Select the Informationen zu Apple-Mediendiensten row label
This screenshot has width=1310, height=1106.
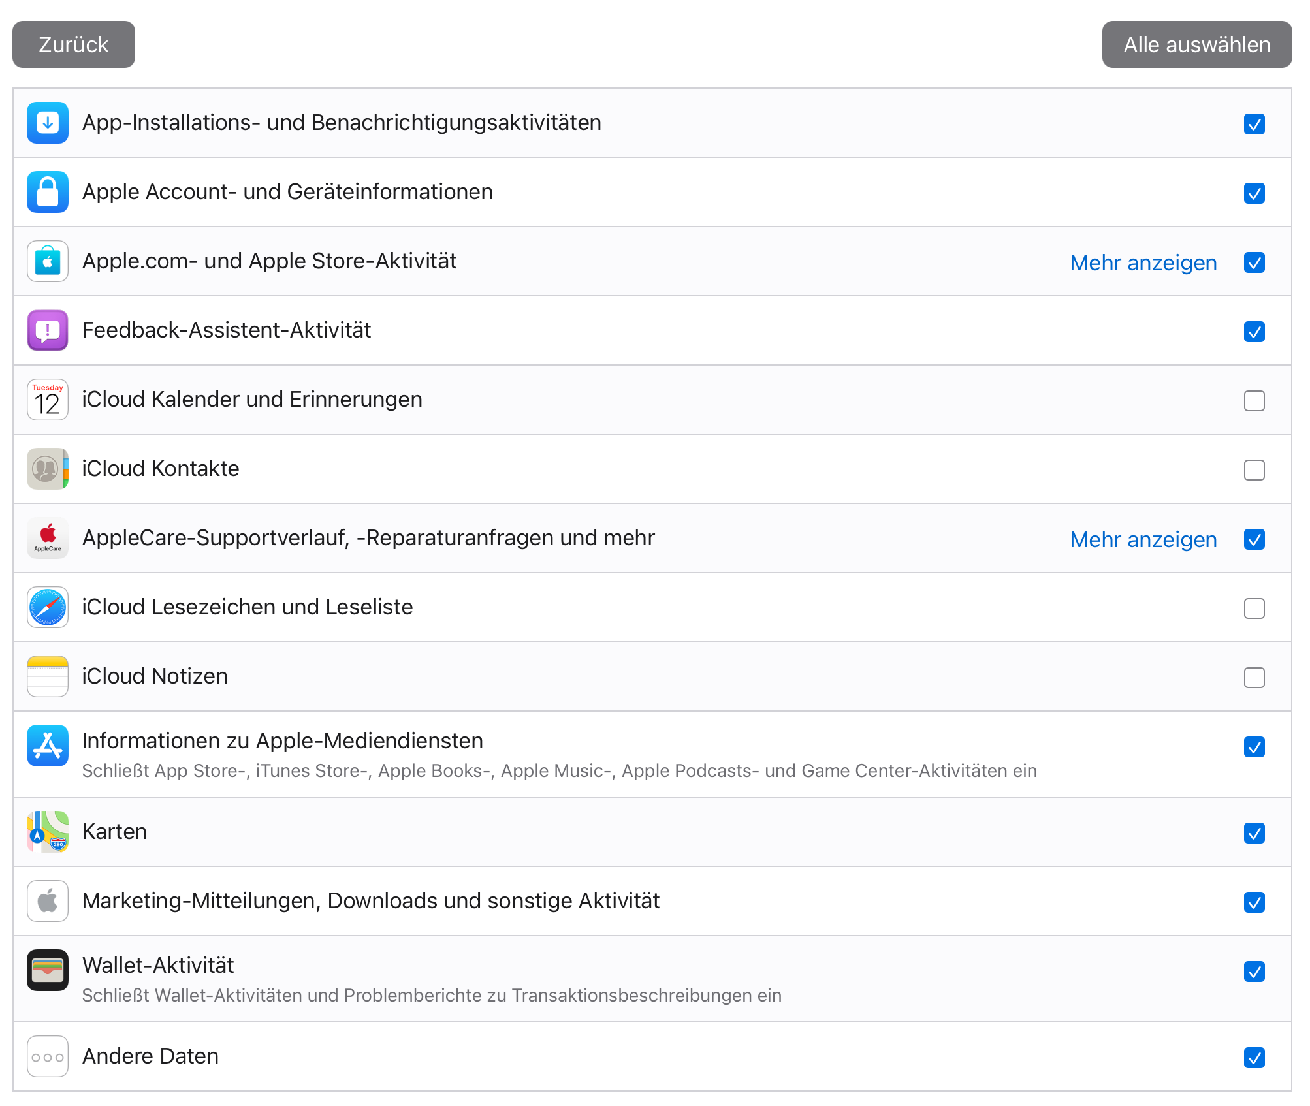point(282,741)
